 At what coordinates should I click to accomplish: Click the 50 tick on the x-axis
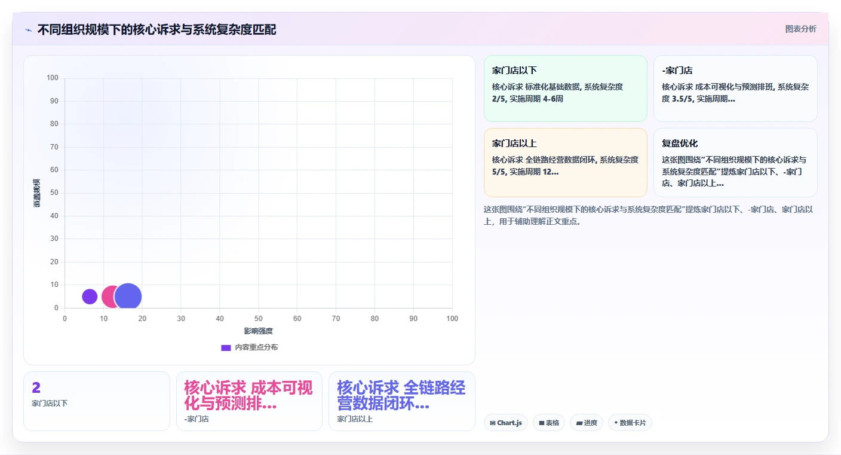coord(259,319)
